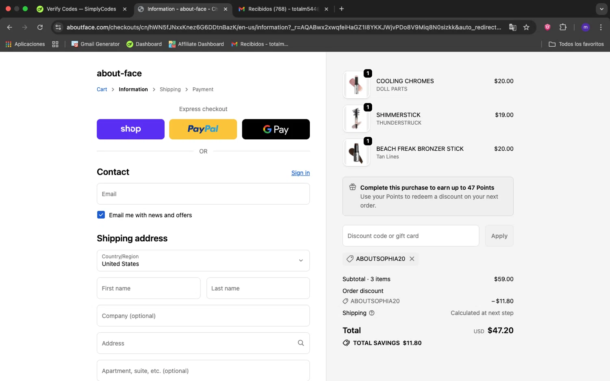
Task: Open Chrome's three-dot menu
Action: point(601,27)
